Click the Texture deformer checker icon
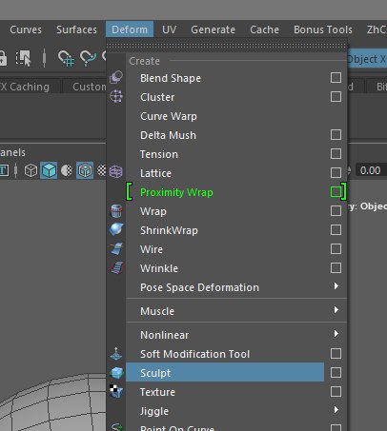387x431 pixels. tap(116, 391)
